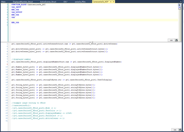Click the gvl.Number_byte1_port1 line
This screenshot has width=184, height=132.
point(57,70)
